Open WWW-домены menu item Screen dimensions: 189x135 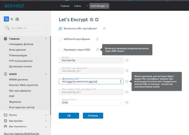[x=18, y=79]
